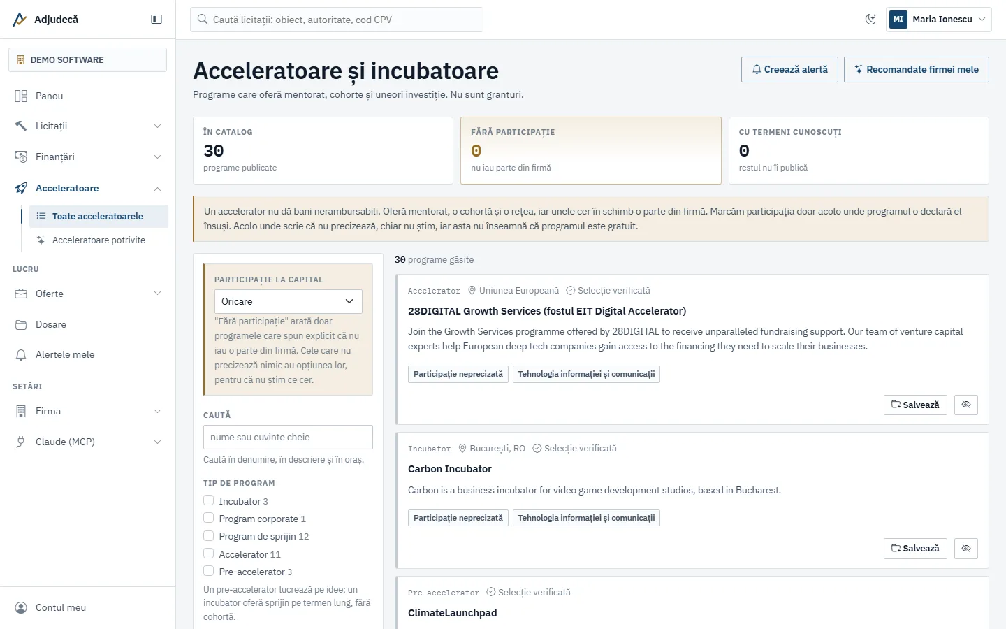Click the folder icon beside Dosare

[21, 324]
